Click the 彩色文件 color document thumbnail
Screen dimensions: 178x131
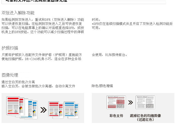(x=116, y=102)
